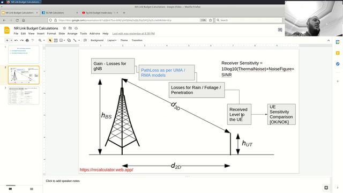Open the Help menu
The height and width of the screenshot is (193, 343).
106,33
